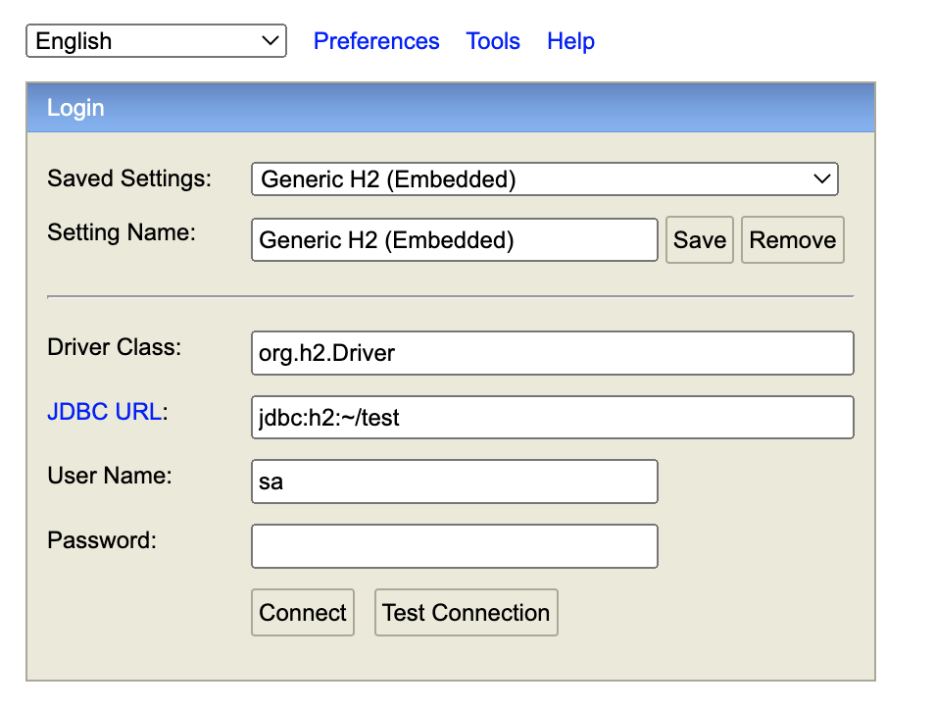Click the 'Saved Settings:' label
The width and height of the screenshot is (935, 710).
coord(129,178)
